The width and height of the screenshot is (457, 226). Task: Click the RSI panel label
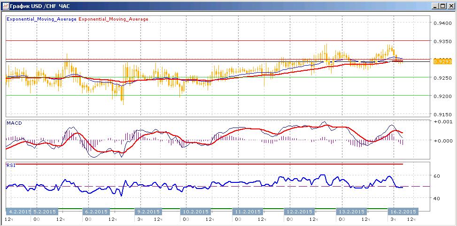[x=11, y=166]
